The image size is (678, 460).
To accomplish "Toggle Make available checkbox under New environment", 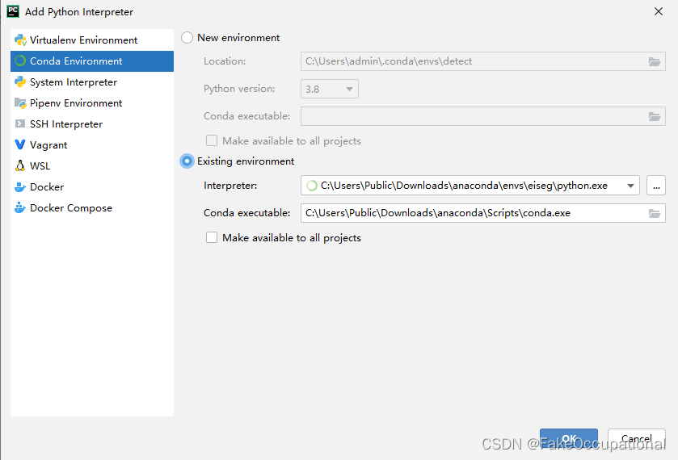I will click(x=212, y=140).
